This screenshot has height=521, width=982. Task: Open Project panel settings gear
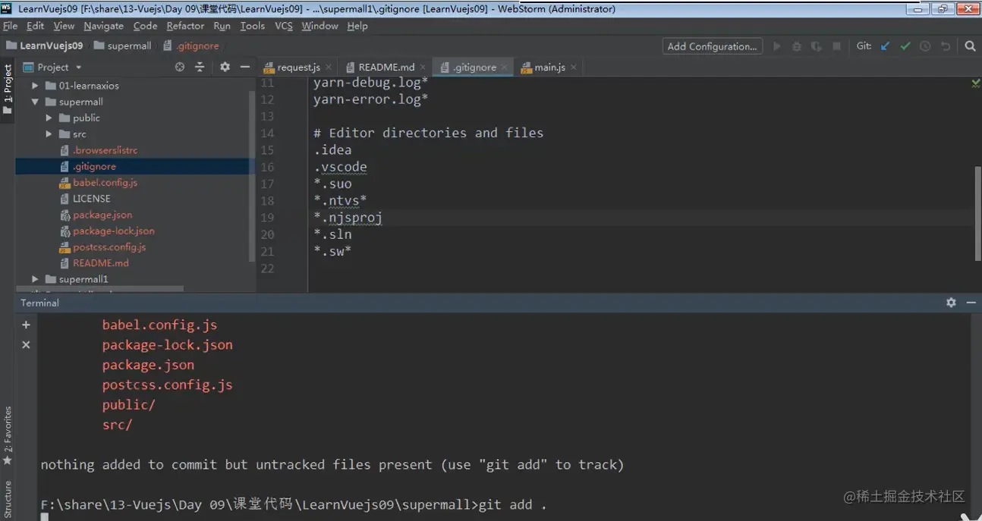point(225,67)
